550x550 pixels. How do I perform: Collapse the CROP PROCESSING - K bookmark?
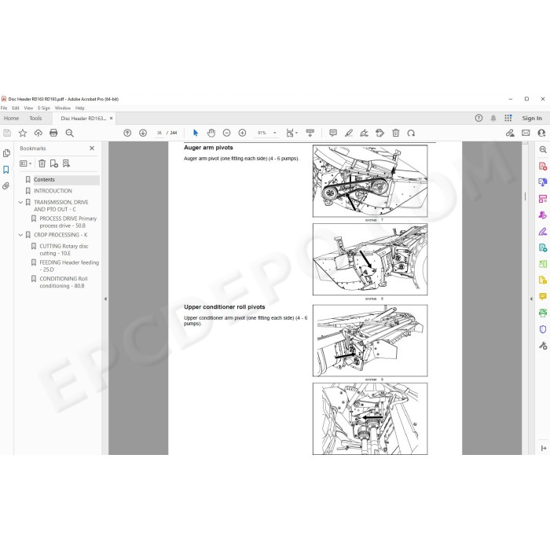[x=20, y=235]
